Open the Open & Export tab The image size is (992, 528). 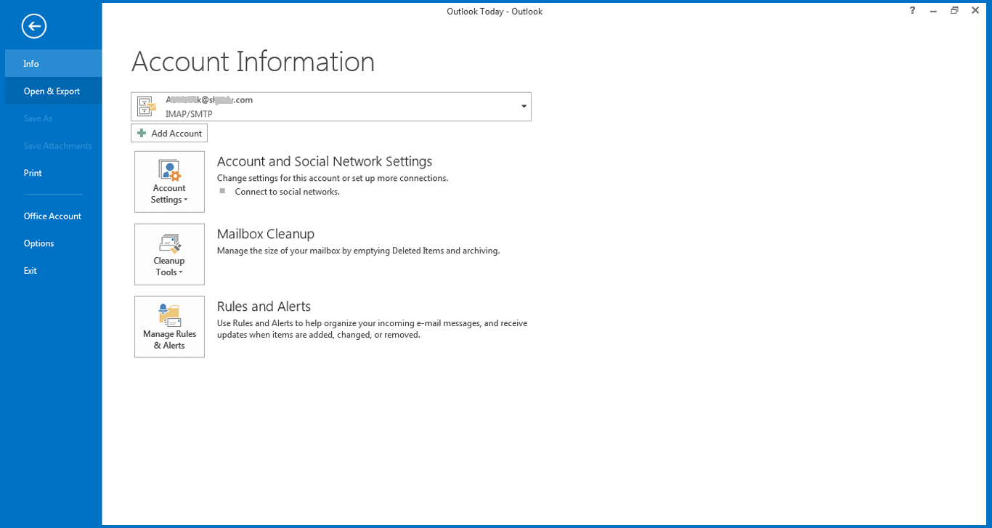tap(53, 91)
